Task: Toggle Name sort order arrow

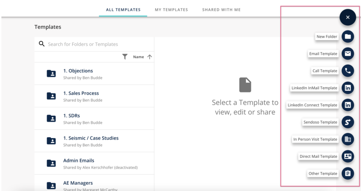Action: tap(150, 57)
